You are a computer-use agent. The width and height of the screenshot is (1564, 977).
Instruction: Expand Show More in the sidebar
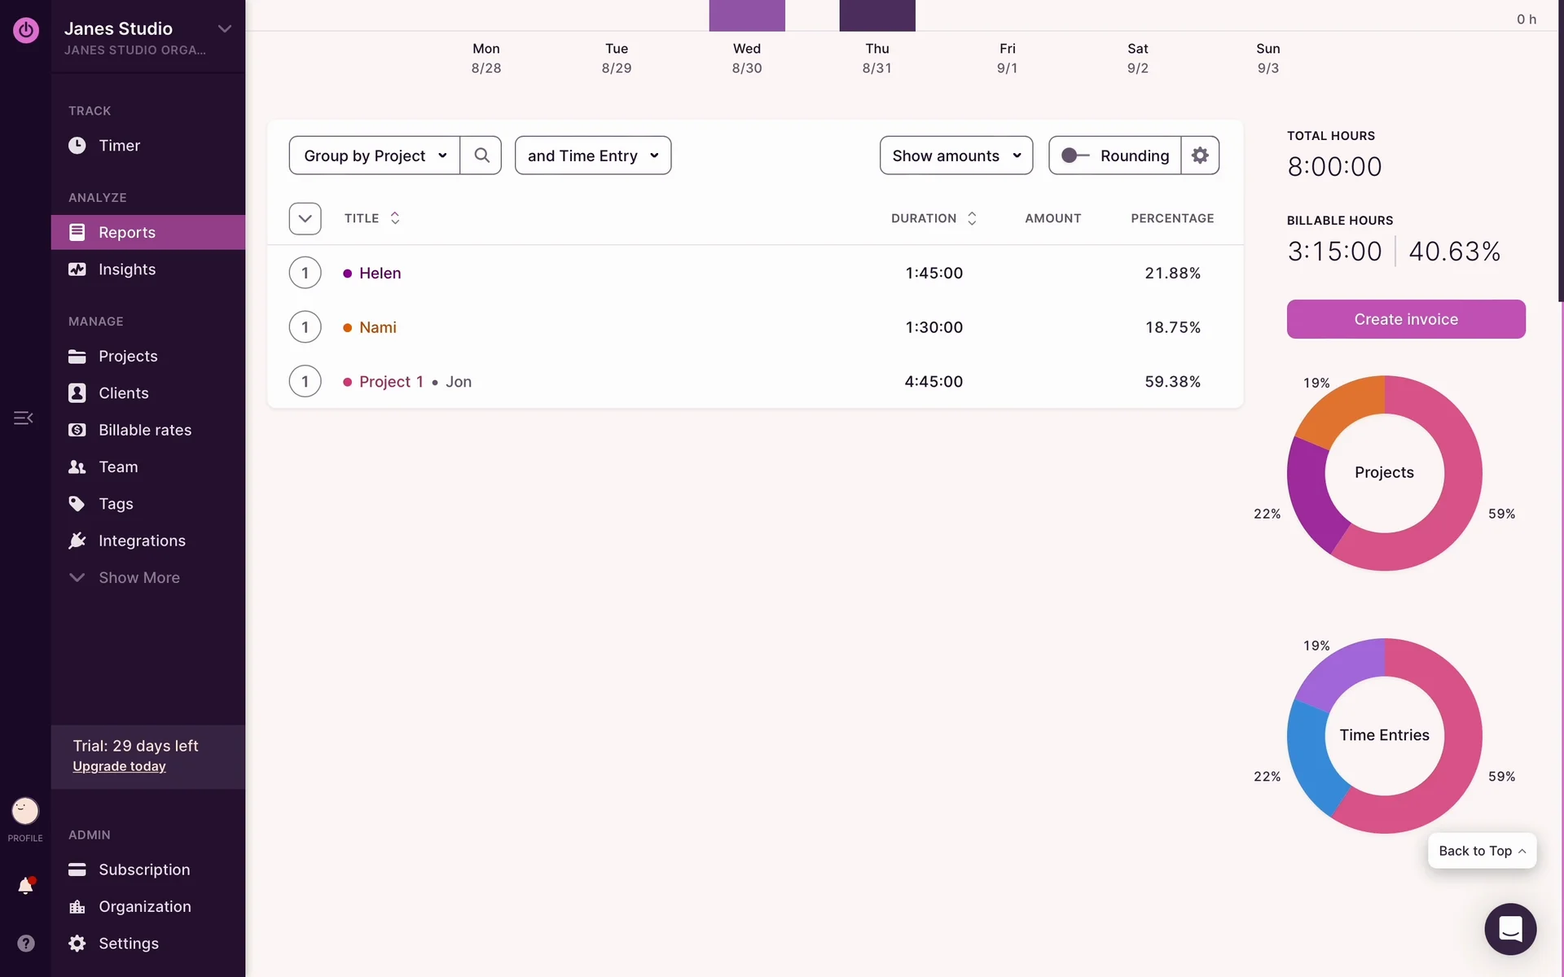pos(138,577)
